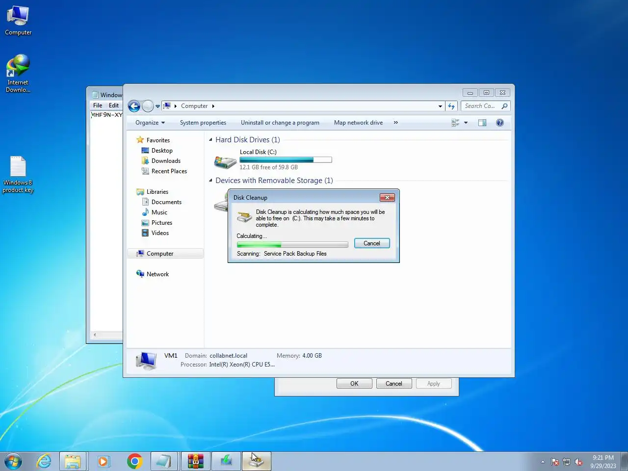Click System properties in toolbar
Image resolution: width=628 pixels, height=471 pixels.
pos(203,123)
